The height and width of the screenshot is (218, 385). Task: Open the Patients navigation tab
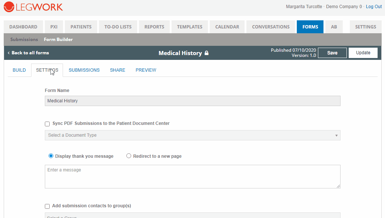81,27
